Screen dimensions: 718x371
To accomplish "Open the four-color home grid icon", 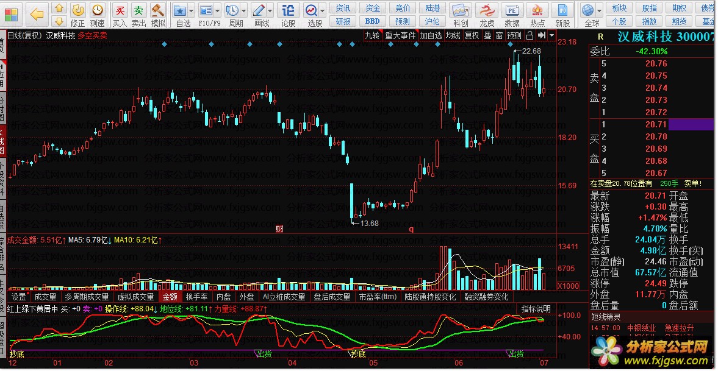I will tap(12, 14).
